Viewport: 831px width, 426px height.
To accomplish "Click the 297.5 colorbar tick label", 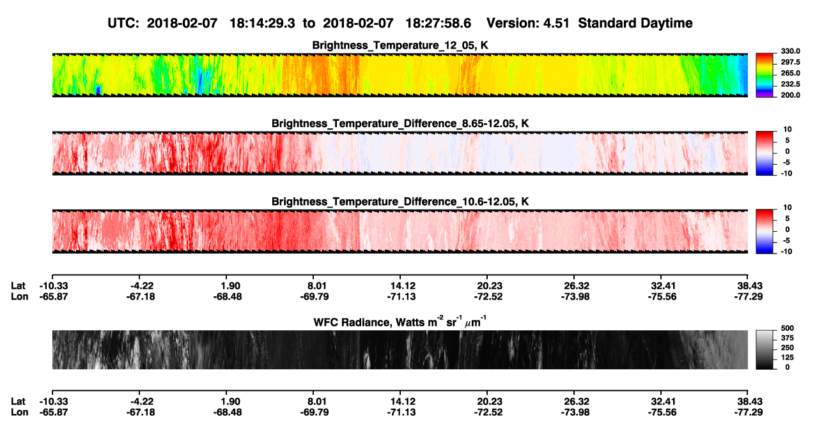I will pyautogui.click(x=790, y=62).
